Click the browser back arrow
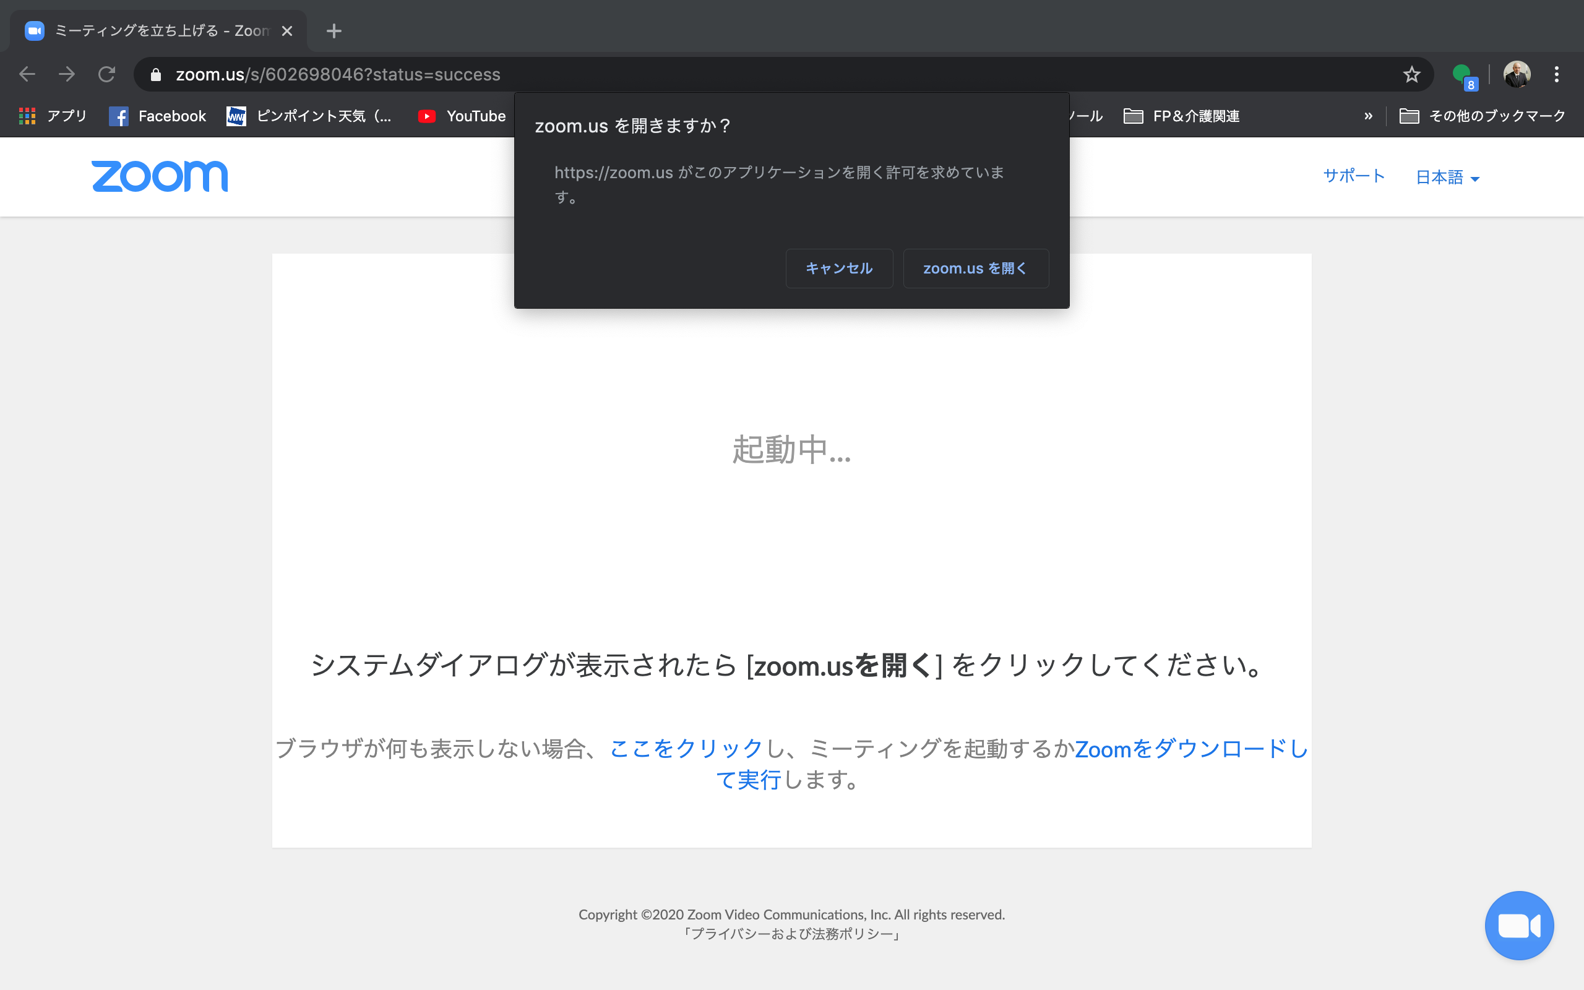Screen dimensions: 1584x990 (x=27, y=74)
